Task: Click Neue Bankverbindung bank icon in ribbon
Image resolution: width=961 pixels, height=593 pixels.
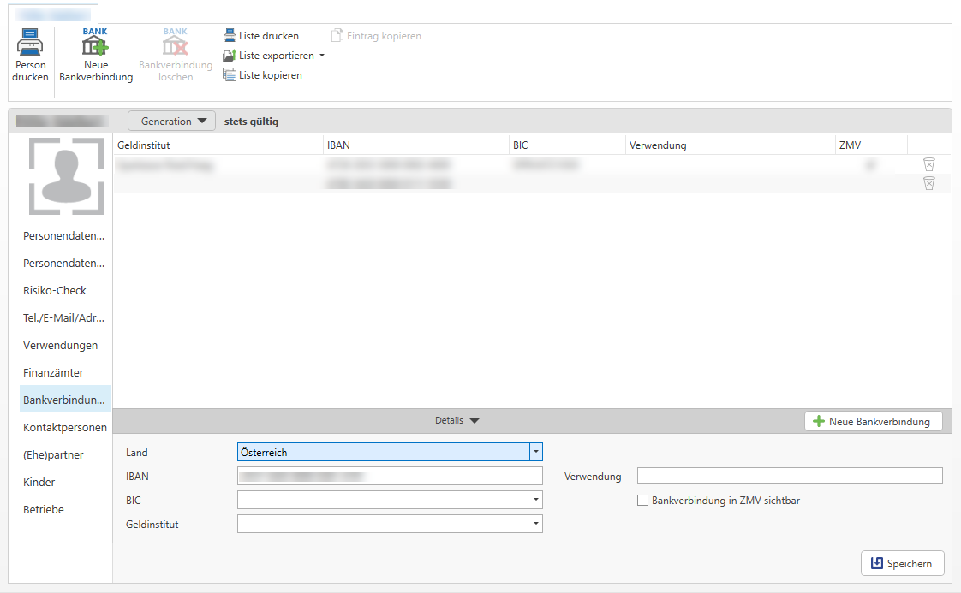Action: point(95,43)
